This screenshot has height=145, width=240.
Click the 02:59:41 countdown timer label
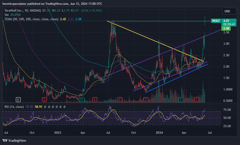(229, 24)
